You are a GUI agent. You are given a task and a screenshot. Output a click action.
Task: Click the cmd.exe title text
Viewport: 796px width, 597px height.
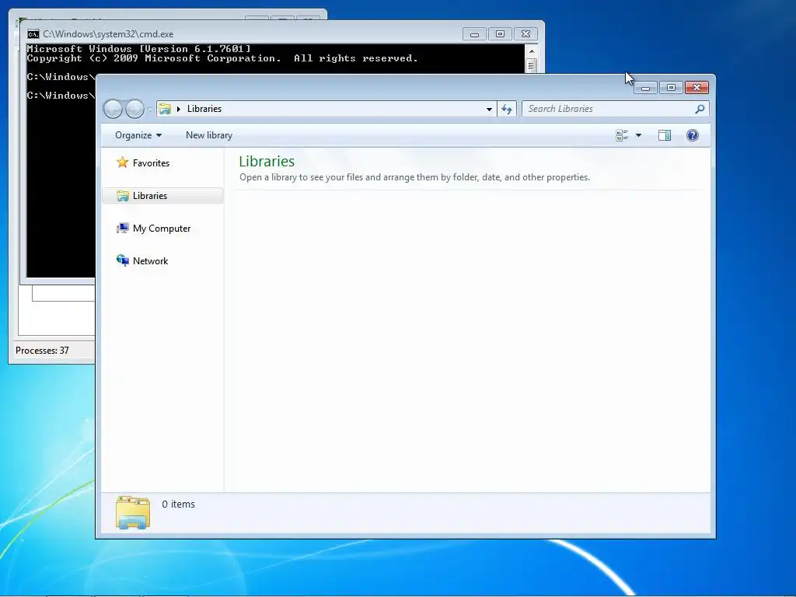108,34
